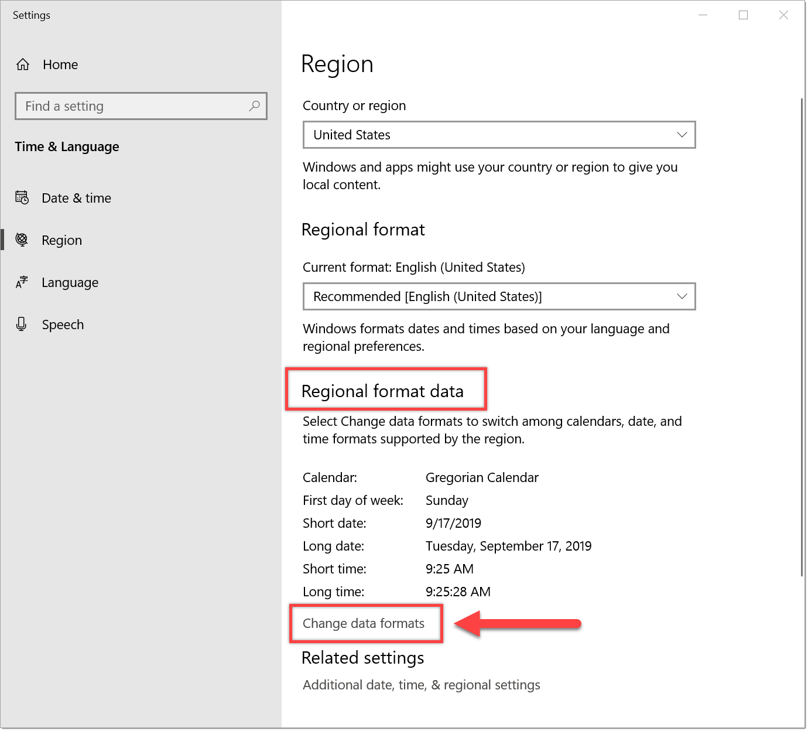Open Additional date, time, & regional settings

click(421, 685)
